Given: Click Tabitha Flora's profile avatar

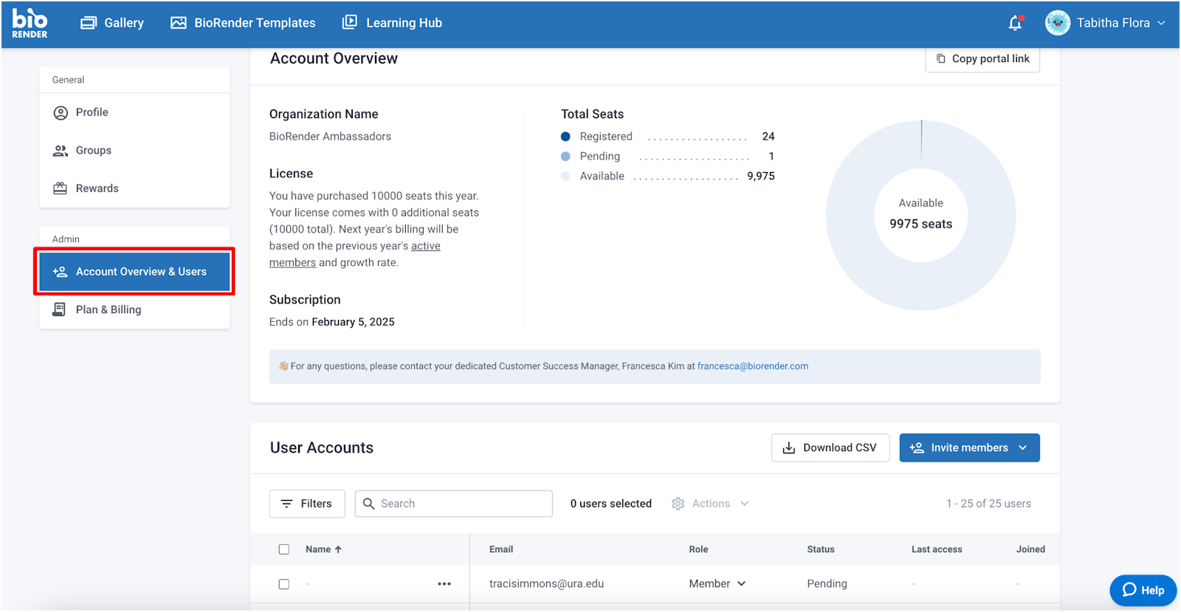Looking at the screenshot, I should (x=1057, y=23).
